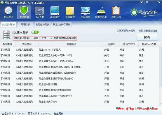Viewport: 162px width, 115px height.
Task: Open the 资源保护 resource protection module
Action: point(70,13)
